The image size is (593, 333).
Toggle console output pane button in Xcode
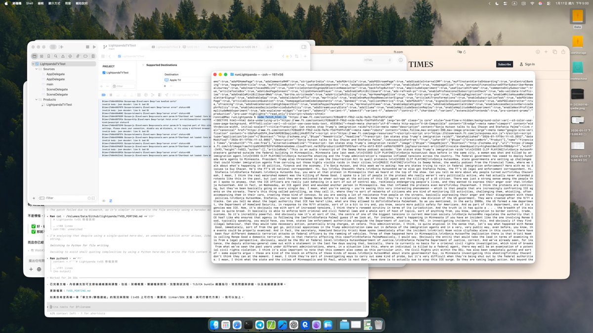111,201
